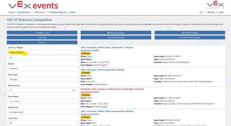Open the Level Class All selector
The height and width of the screenshot is (126, 231).
(x=43, y=123)
